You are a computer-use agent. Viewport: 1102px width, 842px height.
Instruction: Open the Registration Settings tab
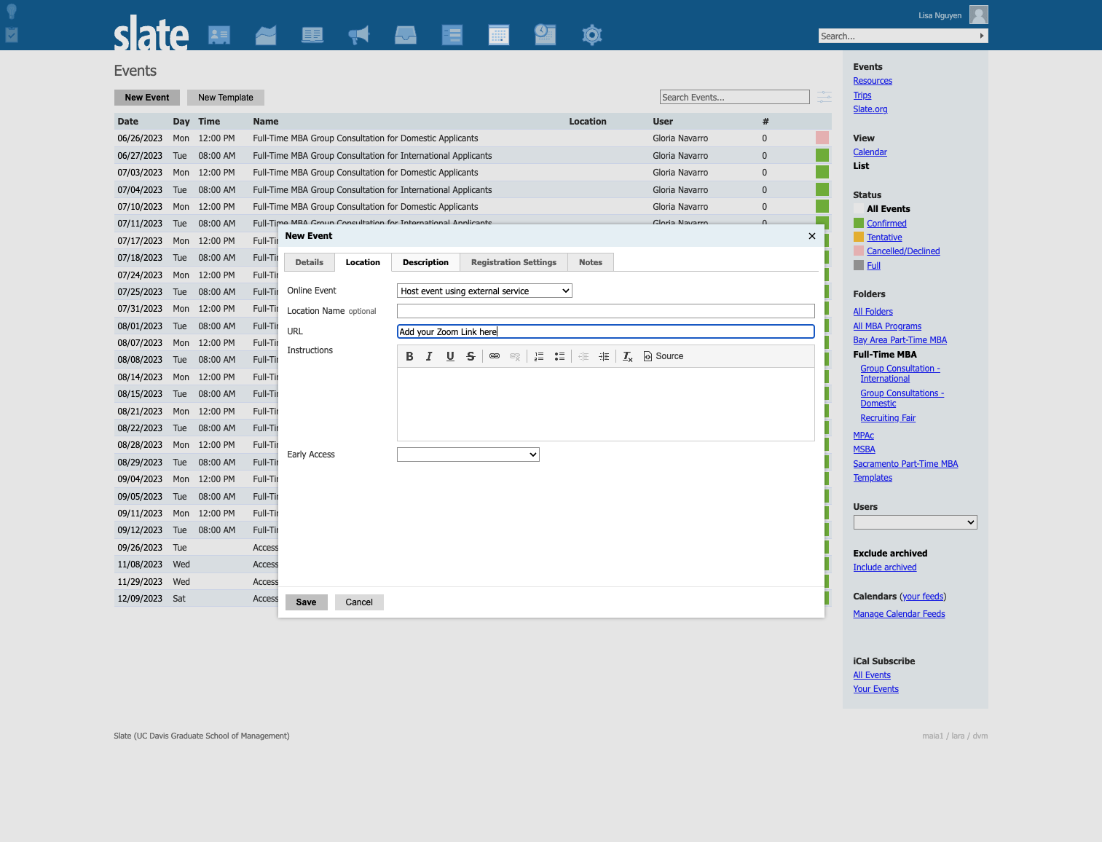tap(513, 262)
